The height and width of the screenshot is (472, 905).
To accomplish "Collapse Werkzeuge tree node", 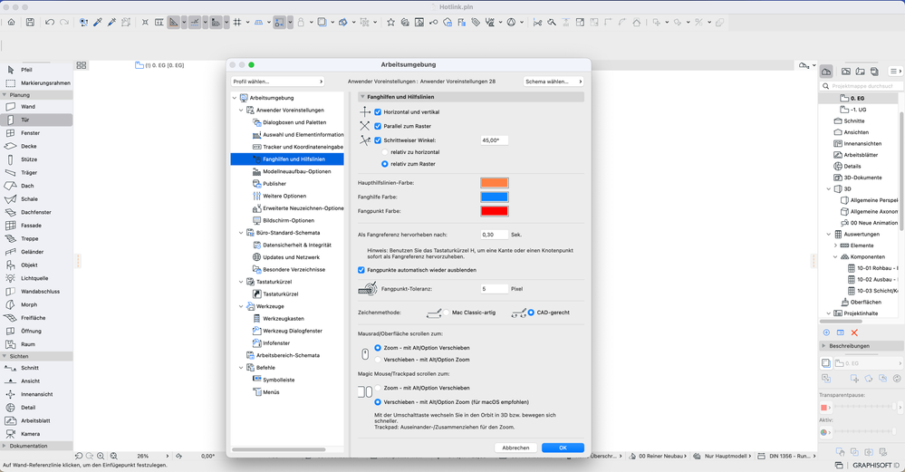I will tap(241, 306).
